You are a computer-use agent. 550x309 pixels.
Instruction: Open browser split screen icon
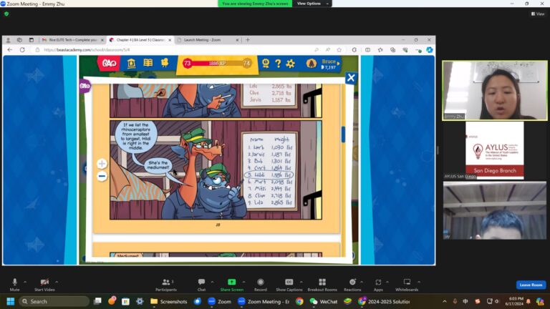[367, 50]
